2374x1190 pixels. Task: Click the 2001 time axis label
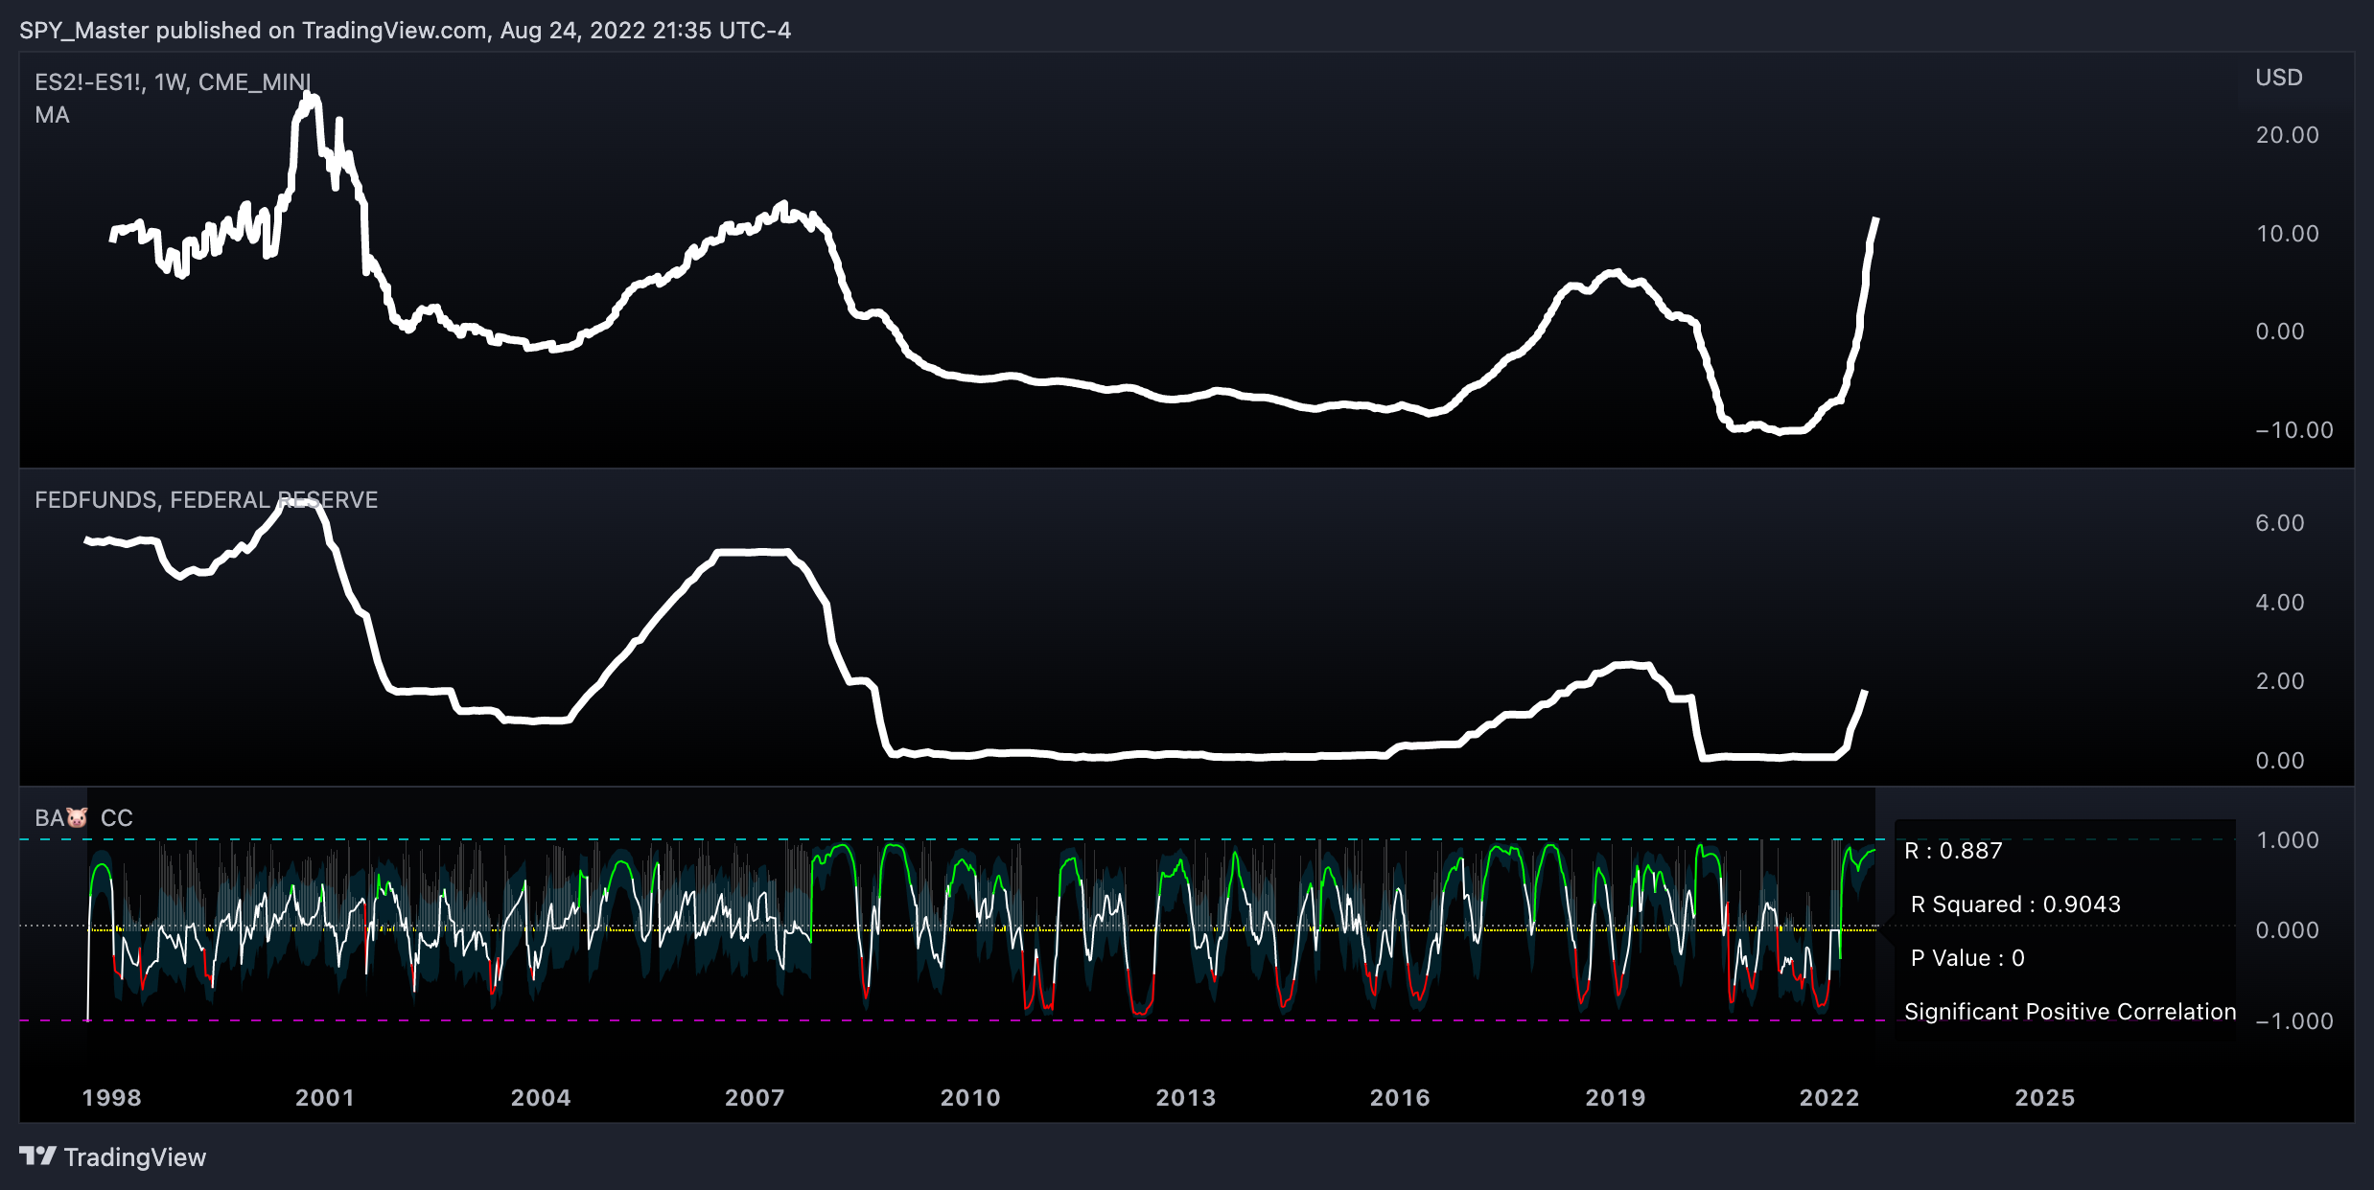click(x=325, y=1098)
